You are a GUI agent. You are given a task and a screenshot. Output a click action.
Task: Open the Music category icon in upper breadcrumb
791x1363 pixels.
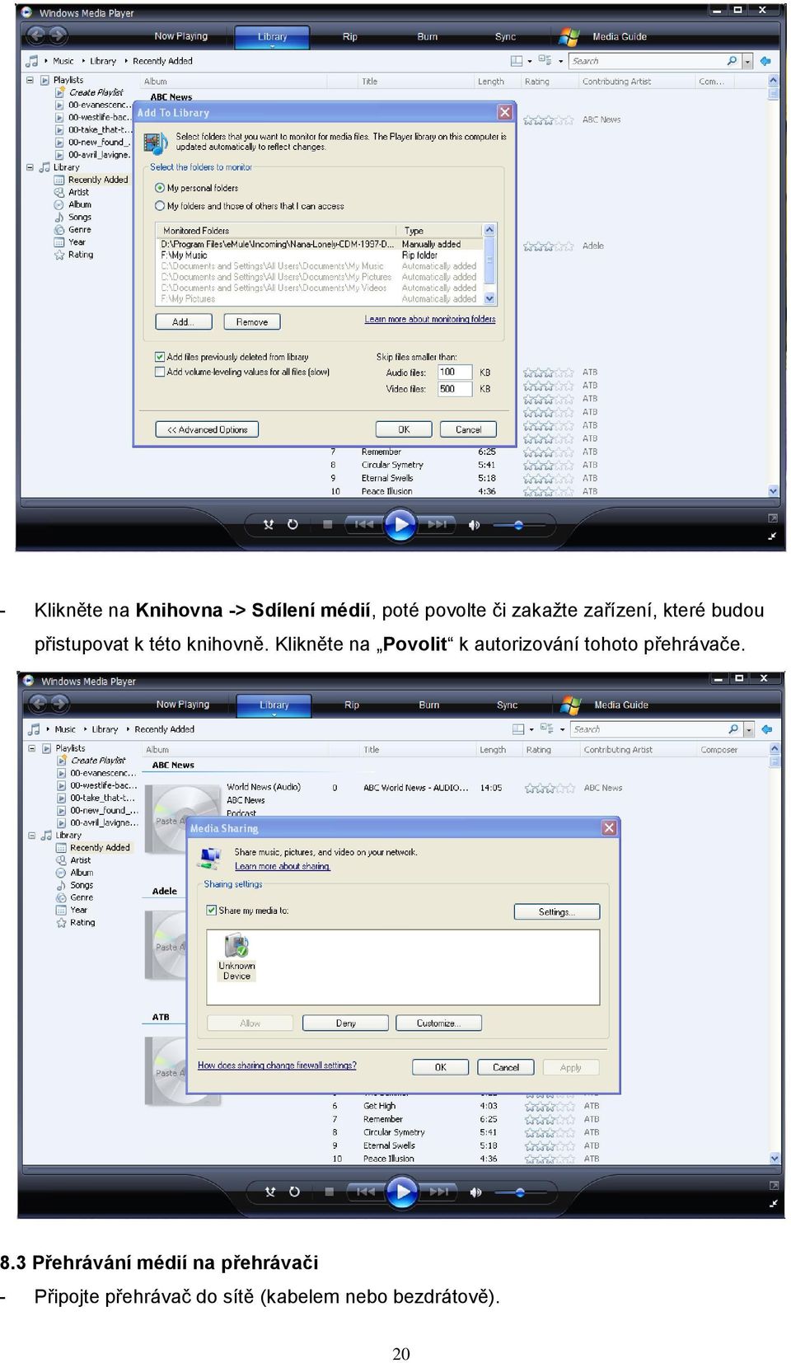pyautogui.click(x=32, y=61)
